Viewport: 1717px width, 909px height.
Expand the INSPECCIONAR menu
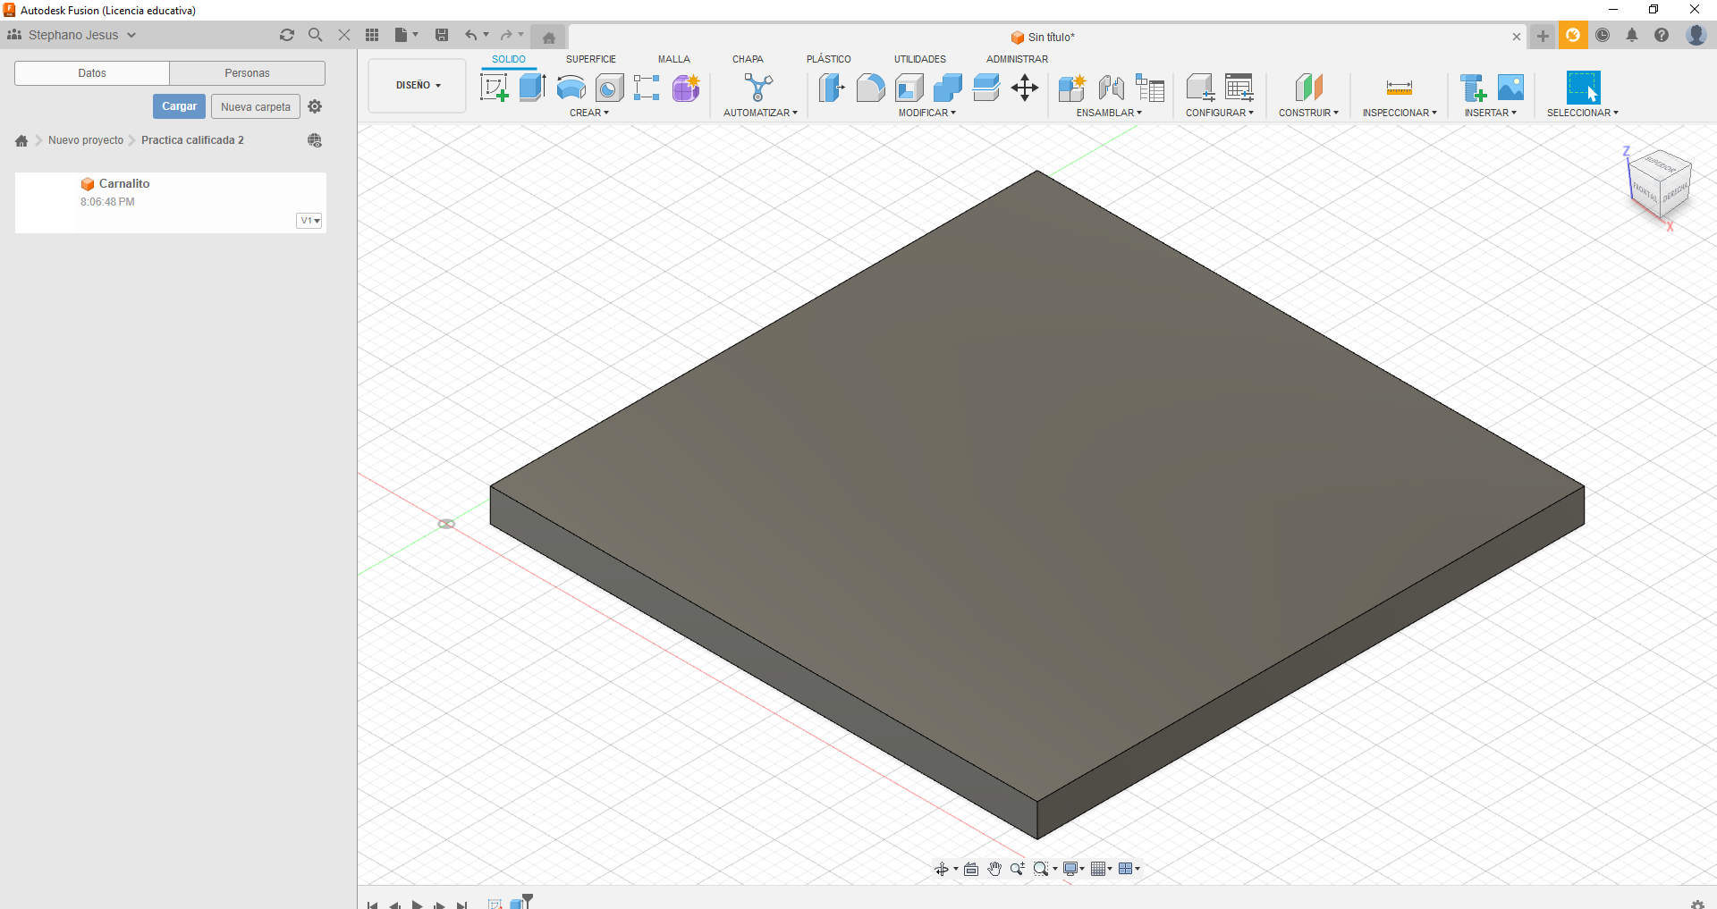(x=1400, y=113)
